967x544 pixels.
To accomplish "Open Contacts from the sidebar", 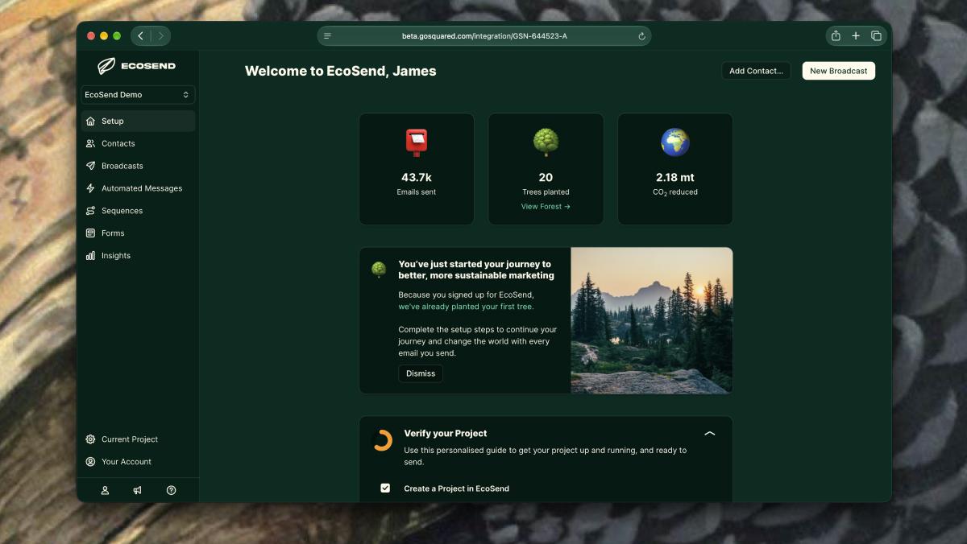I will 138,143.
